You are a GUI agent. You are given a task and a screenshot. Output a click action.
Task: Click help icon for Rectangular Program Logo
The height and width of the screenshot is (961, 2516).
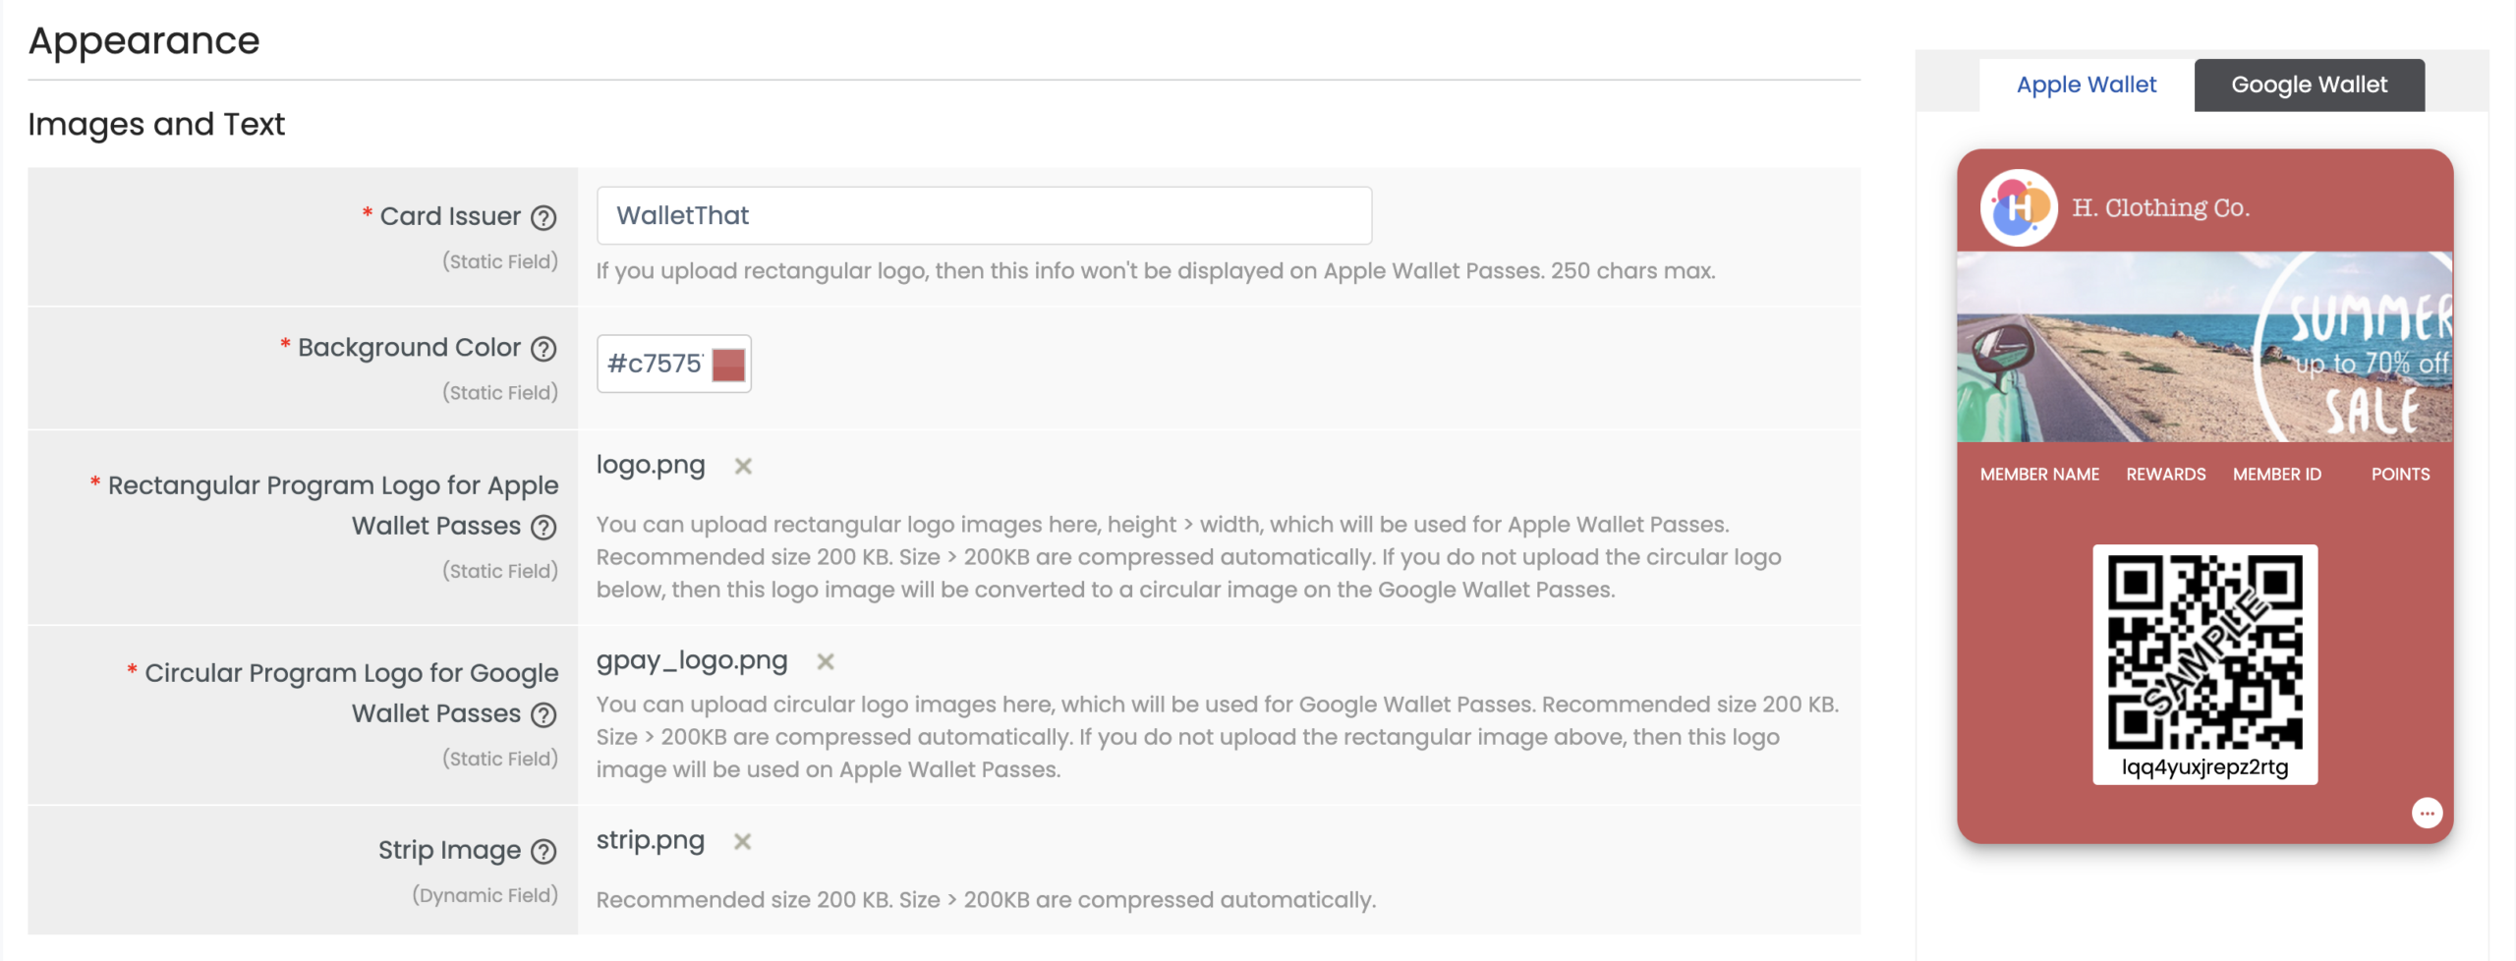(x=543, y=528)
